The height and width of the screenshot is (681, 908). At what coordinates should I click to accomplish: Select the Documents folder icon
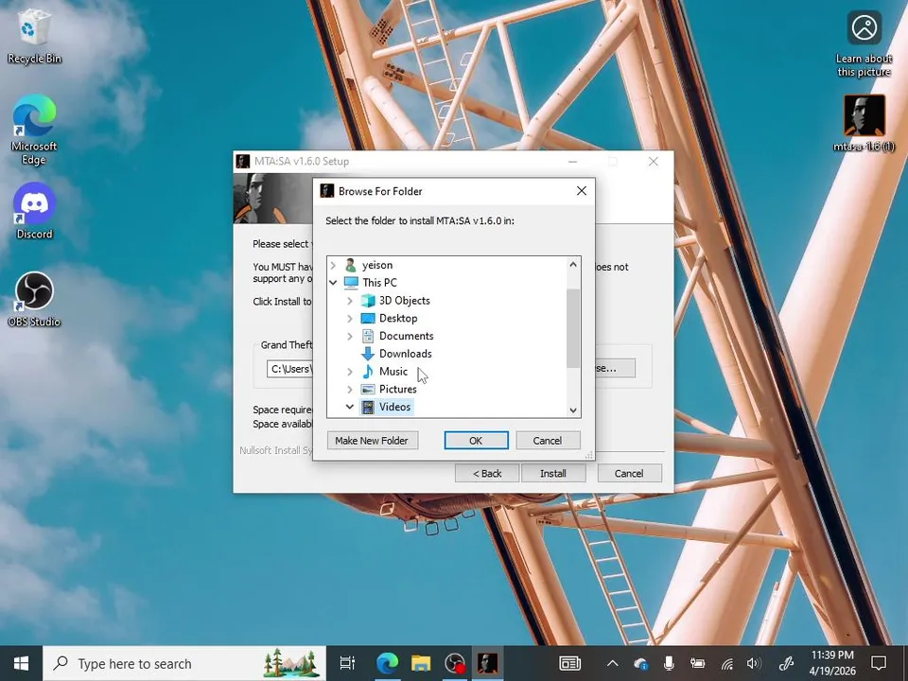pos(368,336)
